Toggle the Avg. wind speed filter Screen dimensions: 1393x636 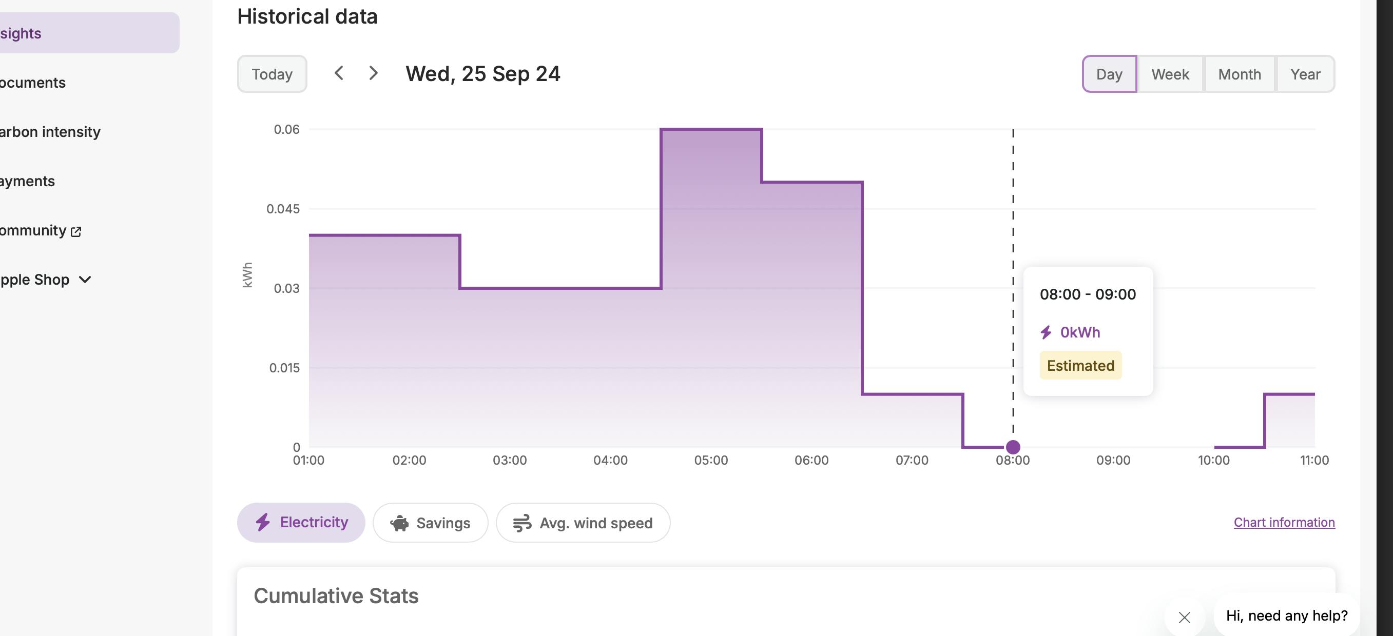[583, 523]
